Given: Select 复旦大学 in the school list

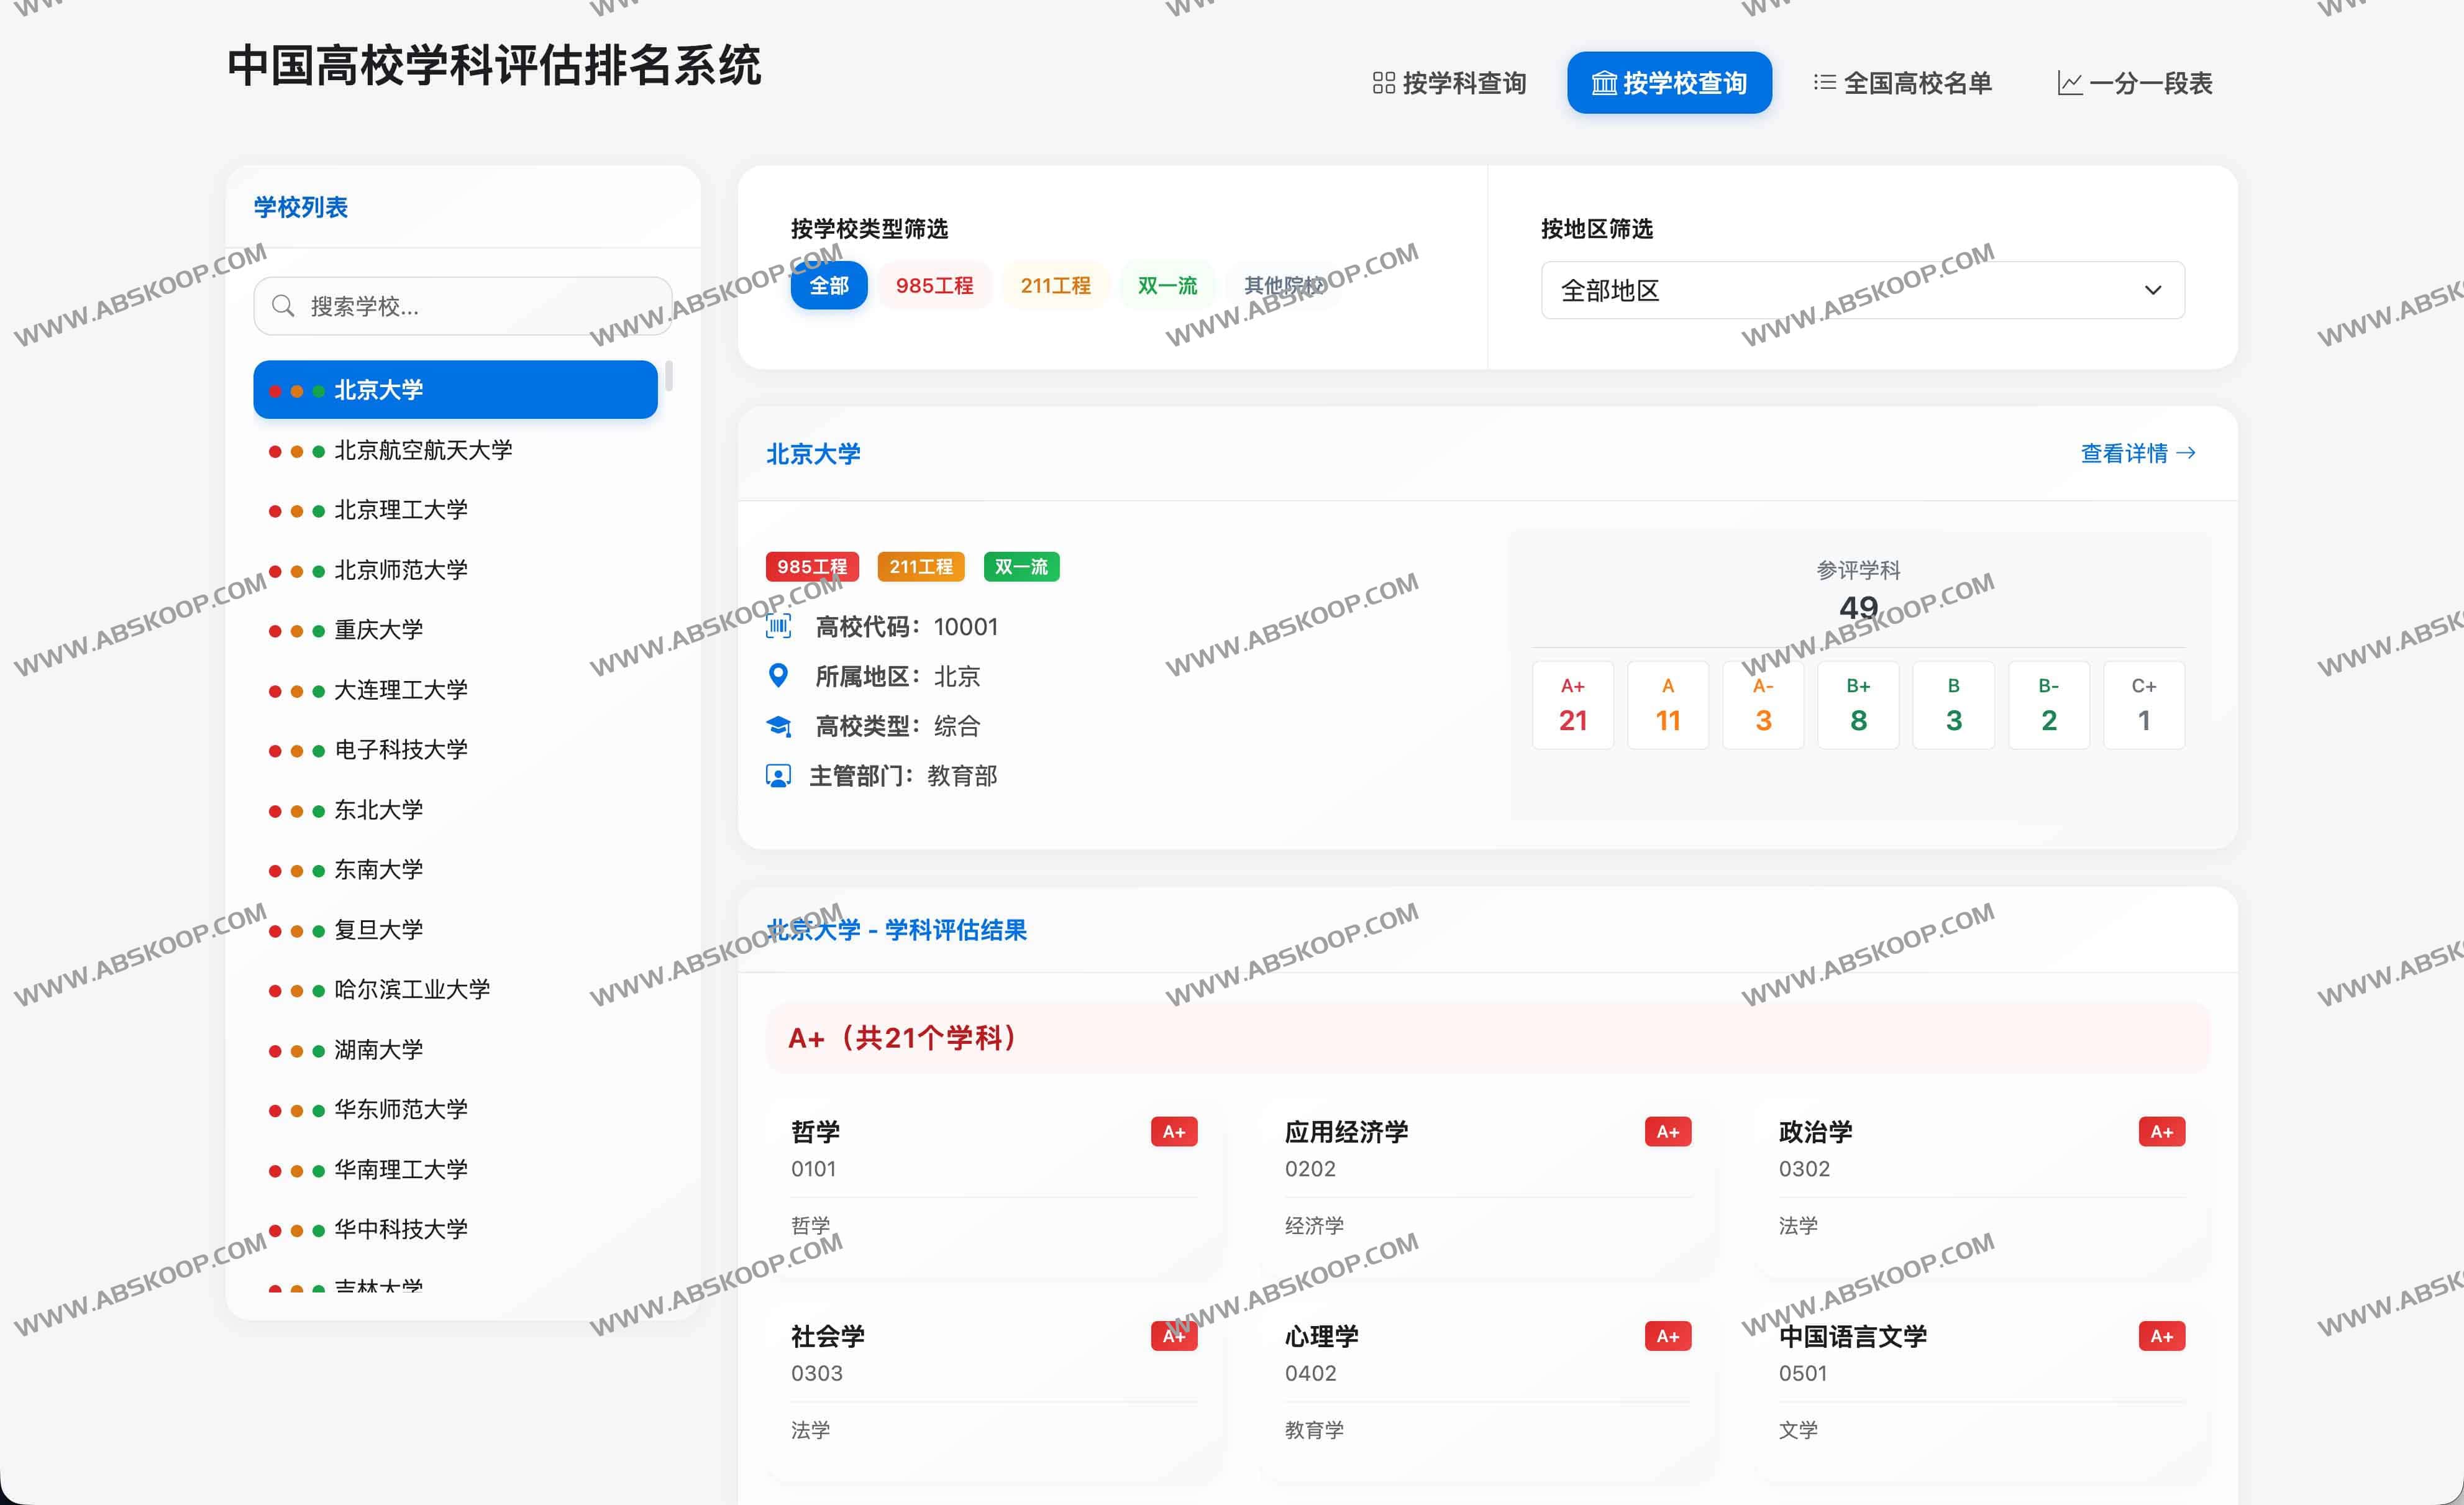Looking at the screenshot, I should tap(378, 930).
